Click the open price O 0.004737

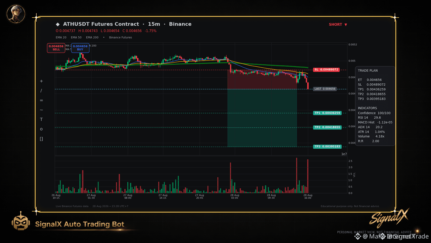click(65, 31)
